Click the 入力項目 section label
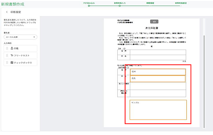The height and width of the screenshot is (135, 213). click(7, 43)
